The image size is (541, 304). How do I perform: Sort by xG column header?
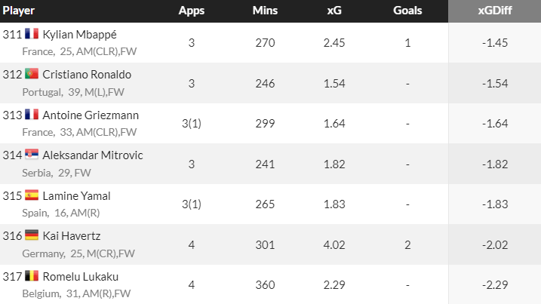334,11
